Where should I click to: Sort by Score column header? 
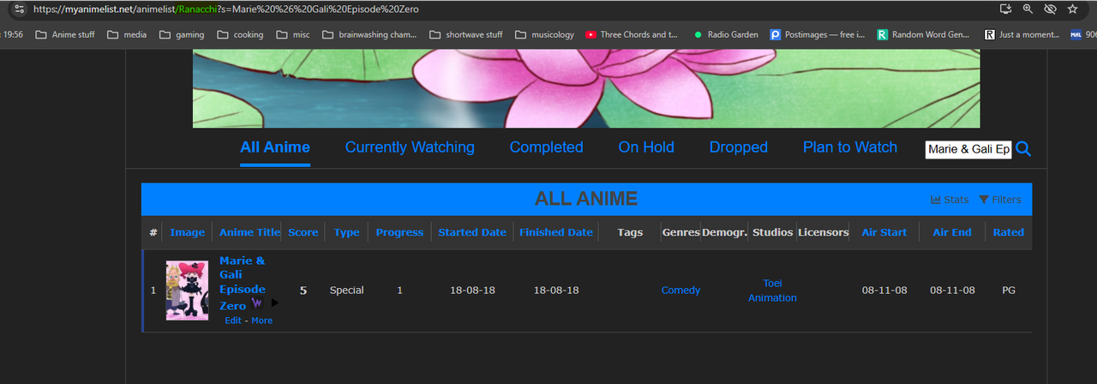pos(303,232)
